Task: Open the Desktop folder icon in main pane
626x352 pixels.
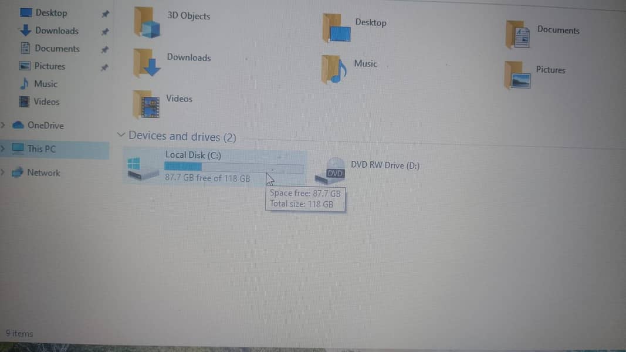Action: [337, 28]
